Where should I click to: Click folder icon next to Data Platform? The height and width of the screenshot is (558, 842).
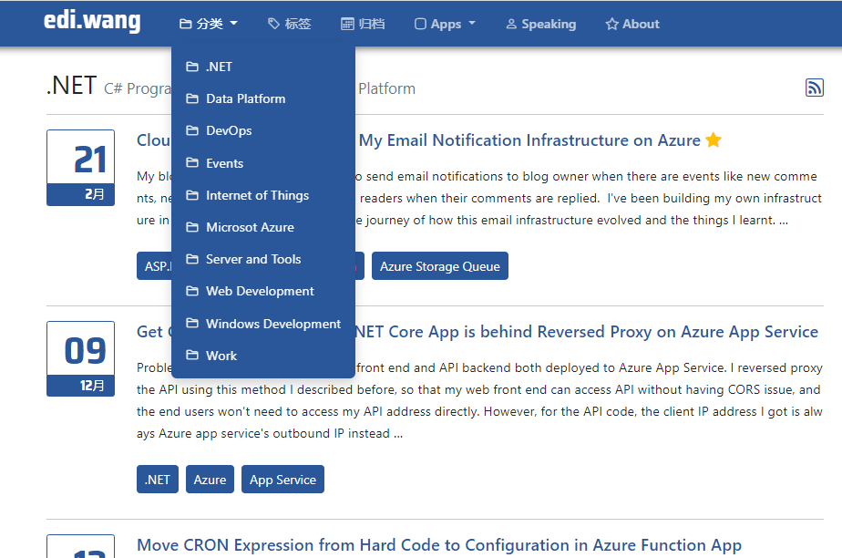[191, 98]
